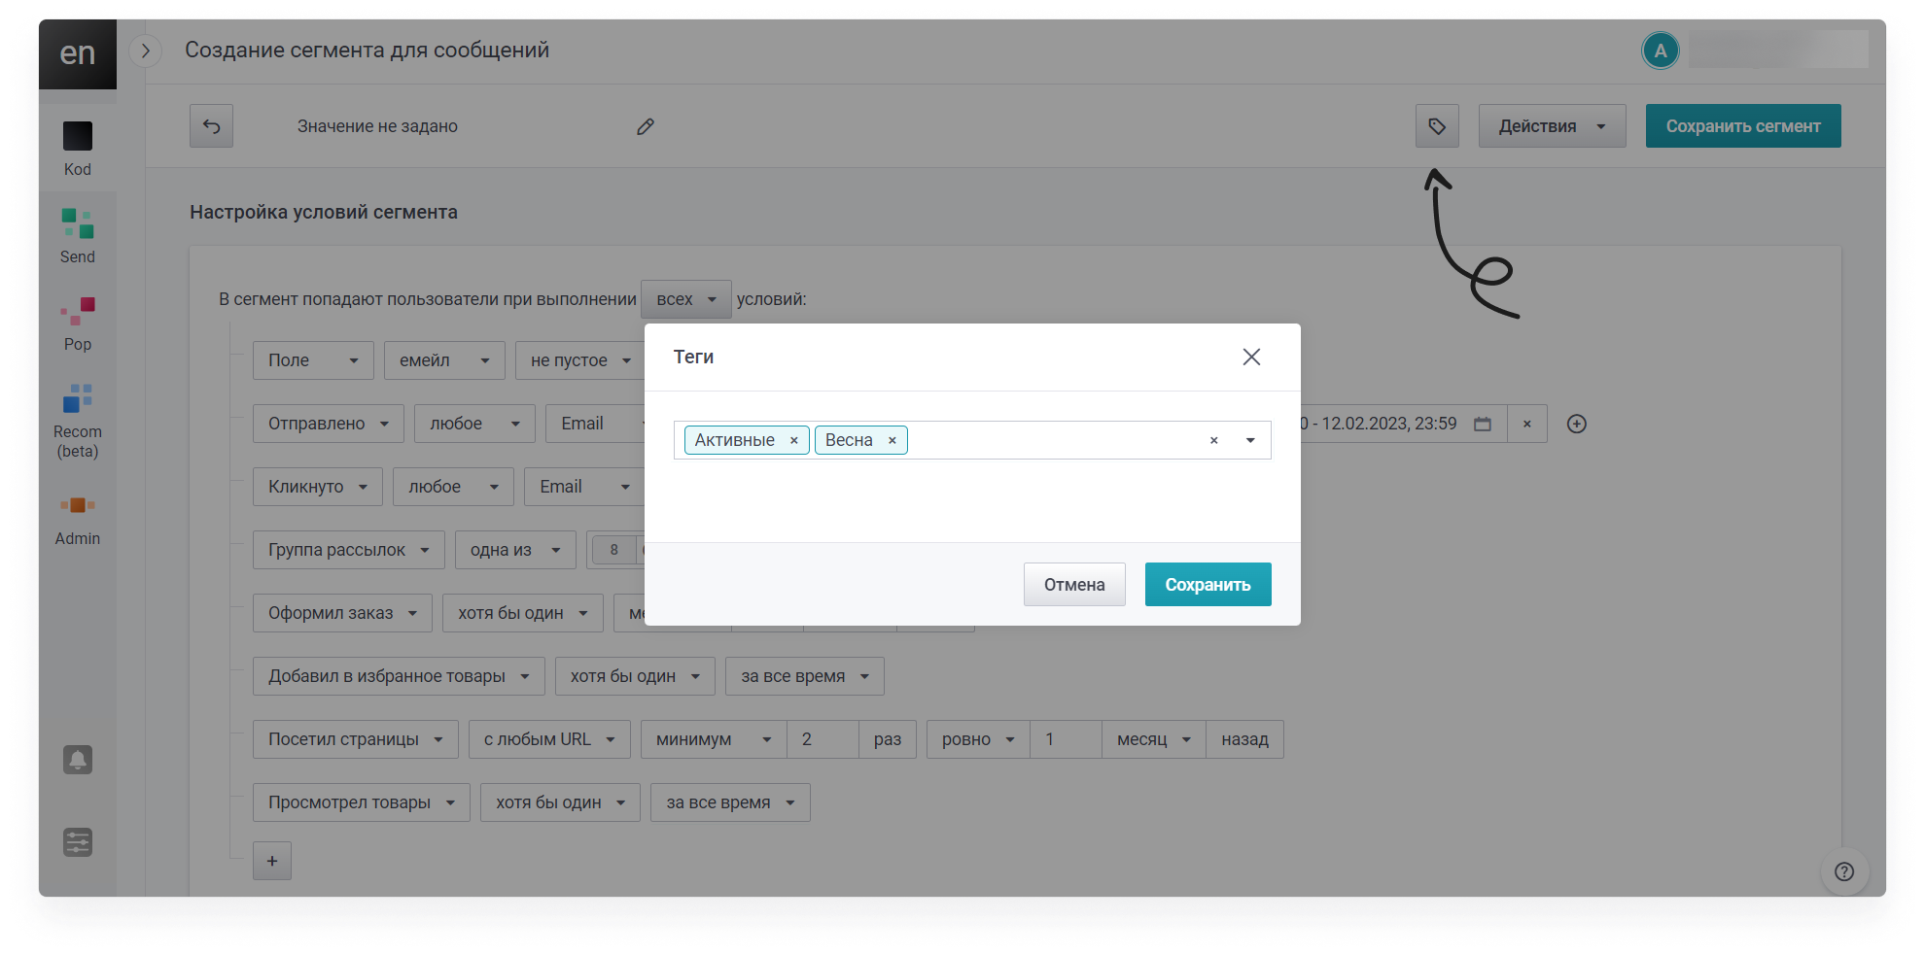
Task: Edit segment name with pencil icon
Action: [646, 126]
